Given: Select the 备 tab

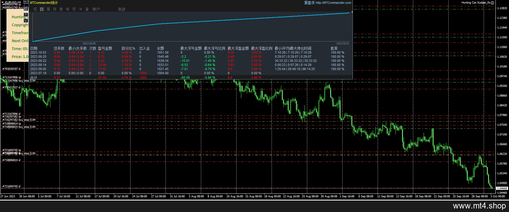Looking at the screenshot, I should (x=87, y=9).
